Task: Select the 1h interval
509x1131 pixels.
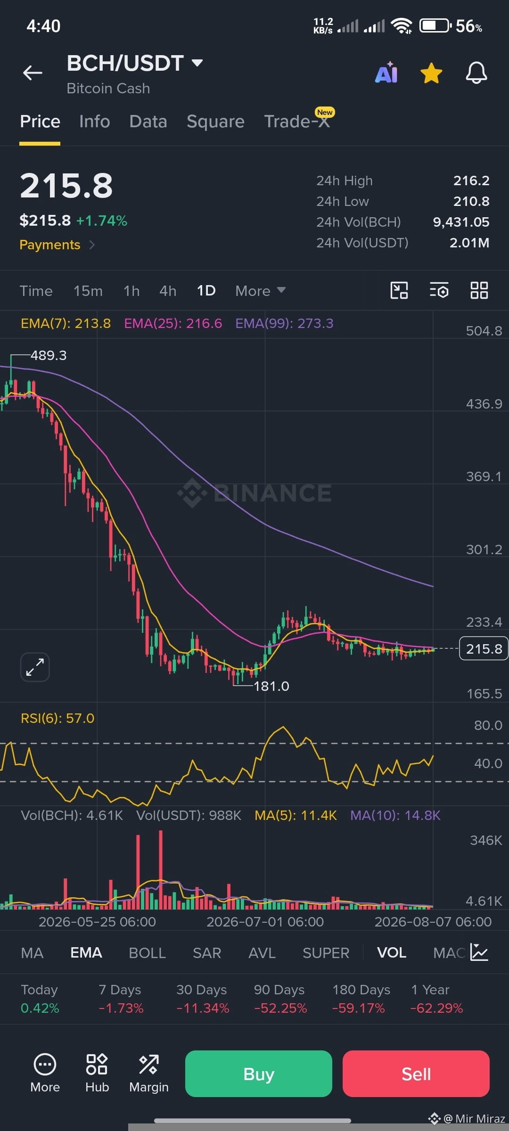Action: [131, 291]
